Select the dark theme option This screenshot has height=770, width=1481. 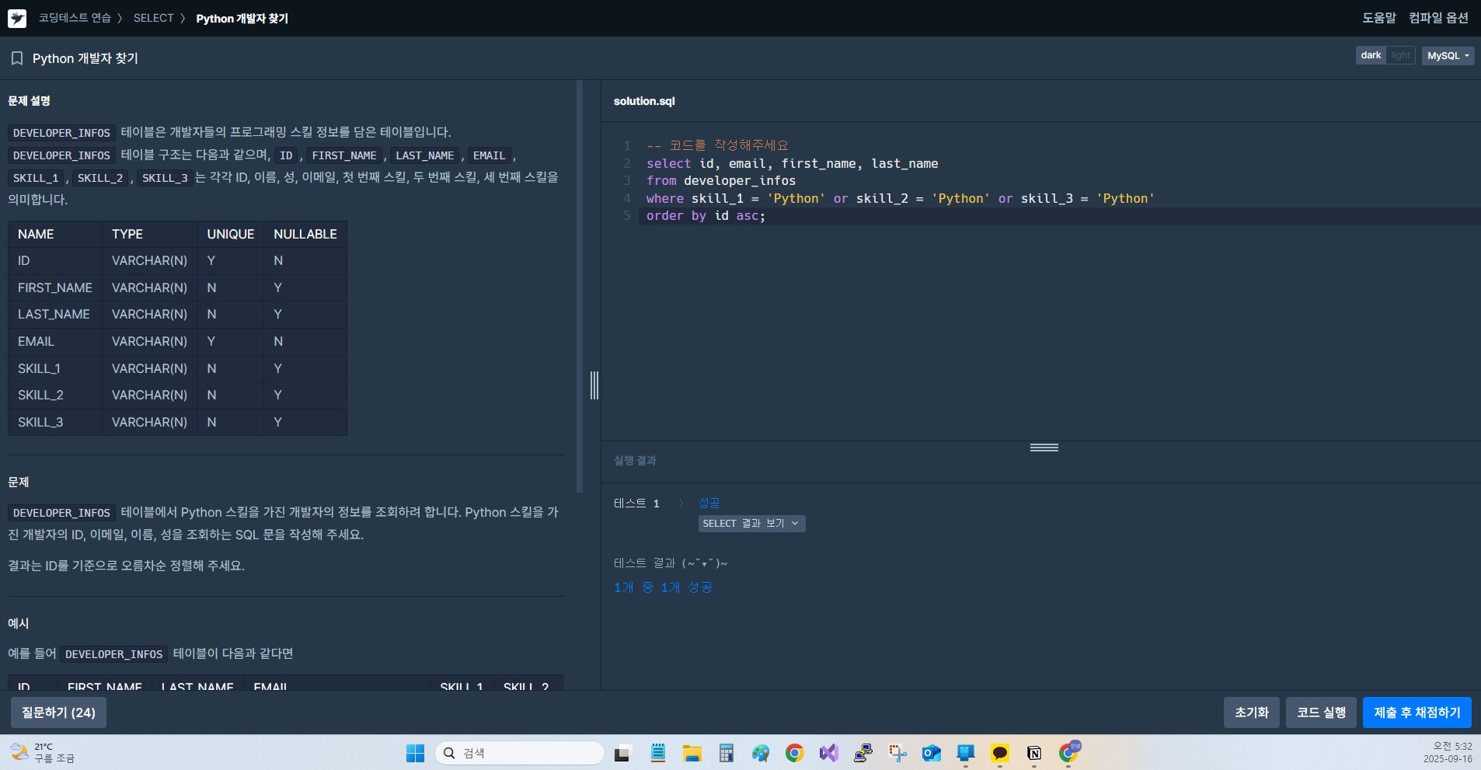[x=1371, y=55]
